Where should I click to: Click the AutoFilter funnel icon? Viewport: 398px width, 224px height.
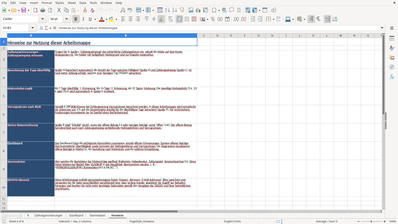(x=182, y=10)
